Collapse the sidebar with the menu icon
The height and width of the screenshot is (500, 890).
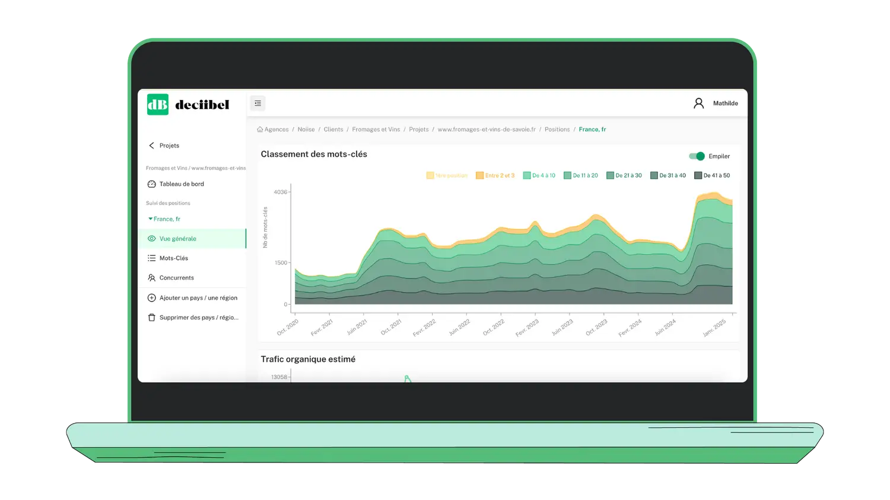click(x=258, y=103)
